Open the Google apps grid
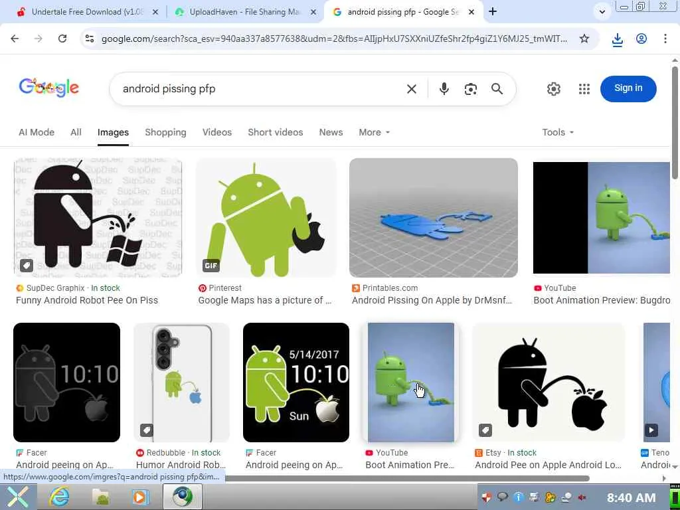Image resolution: width=680 pixels, height=510 pixels. tap(584, 89)
